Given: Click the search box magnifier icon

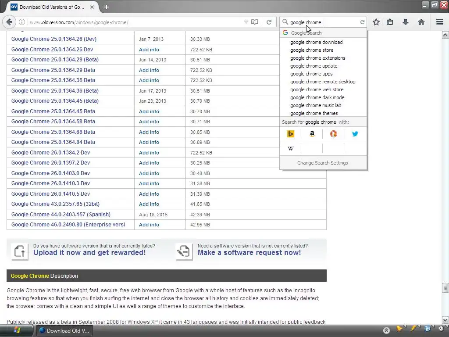Looking at the screenshot, I should [x=285, y=22].
